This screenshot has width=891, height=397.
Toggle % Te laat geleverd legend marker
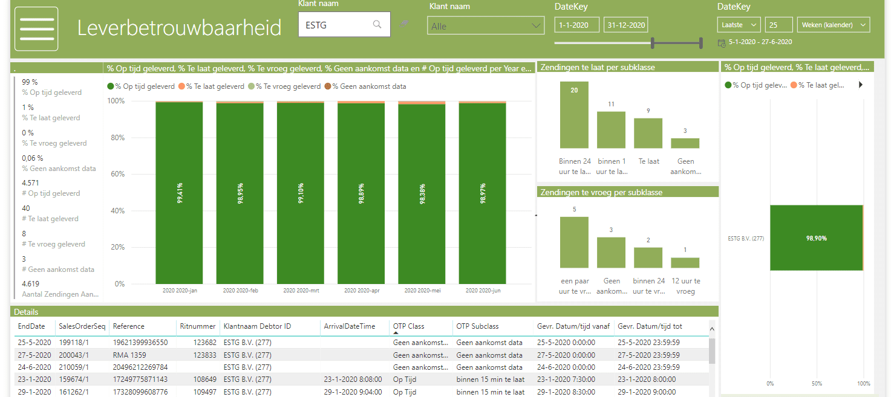(x=181, y=86)
